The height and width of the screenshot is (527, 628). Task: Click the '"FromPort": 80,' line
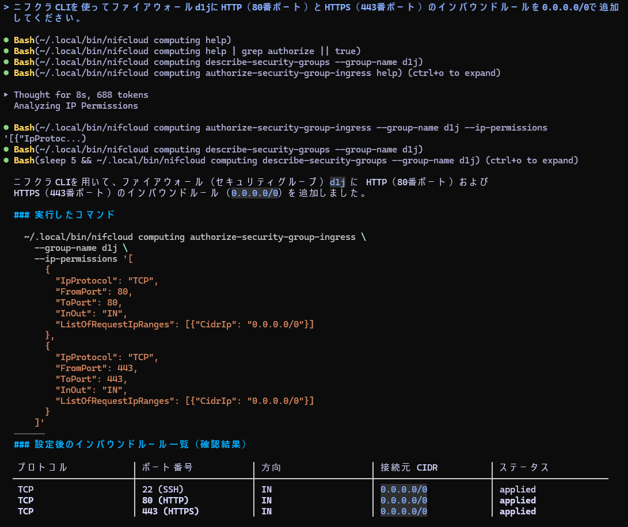click(94, 292)
